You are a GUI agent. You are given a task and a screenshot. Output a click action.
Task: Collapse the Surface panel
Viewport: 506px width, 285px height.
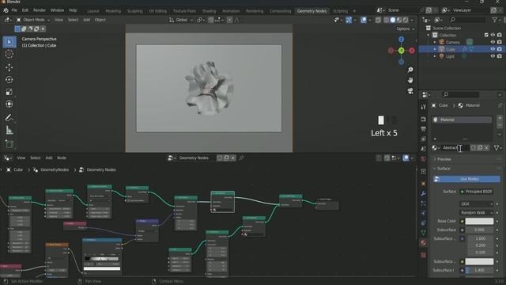pyautogui.click(x=444, y=169)
